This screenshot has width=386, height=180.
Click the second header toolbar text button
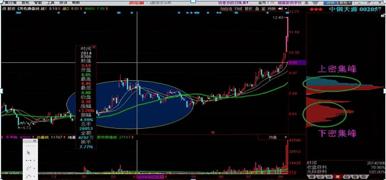click(238, 9)
